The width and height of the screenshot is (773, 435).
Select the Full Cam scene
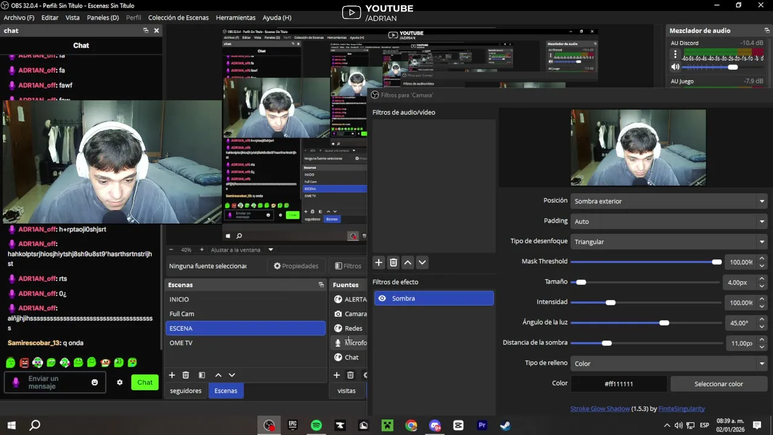[x=245, y=314]
